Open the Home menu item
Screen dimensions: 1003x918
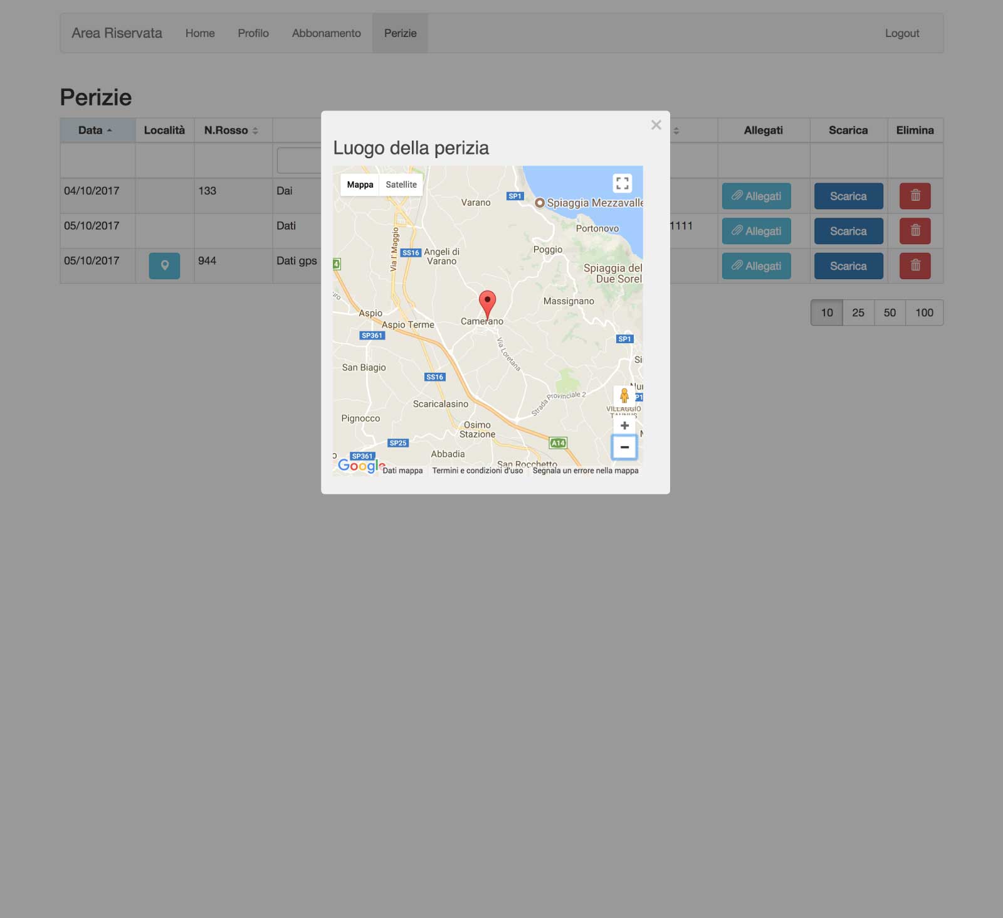click(200, 33)
